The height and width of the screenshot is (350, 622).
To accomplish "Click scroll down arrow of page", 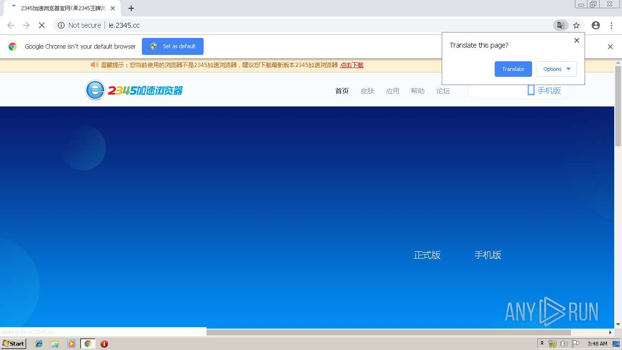I will tap(618, 324).
